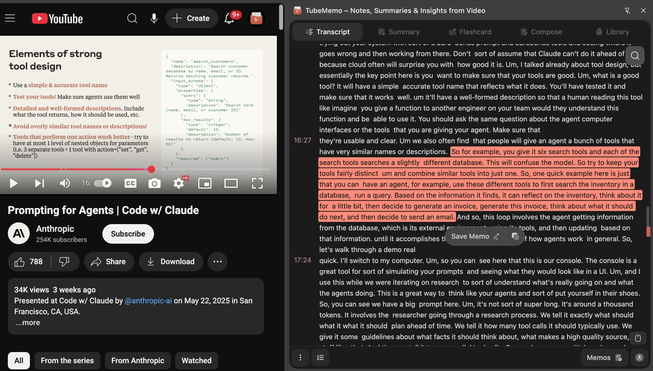Switch to theater mode

pyautogui.click(x=231, y=183)
